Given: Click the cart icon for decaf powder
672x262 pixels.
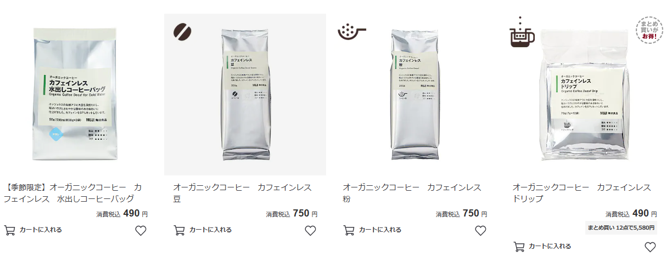Looking at the screenshot, I should coord(349,230).
